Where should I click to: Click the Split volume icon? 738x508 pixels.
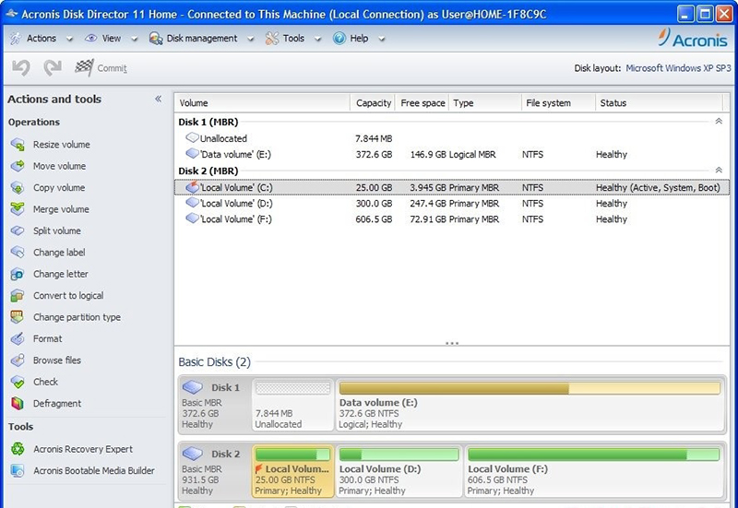[x=18, y=231]
